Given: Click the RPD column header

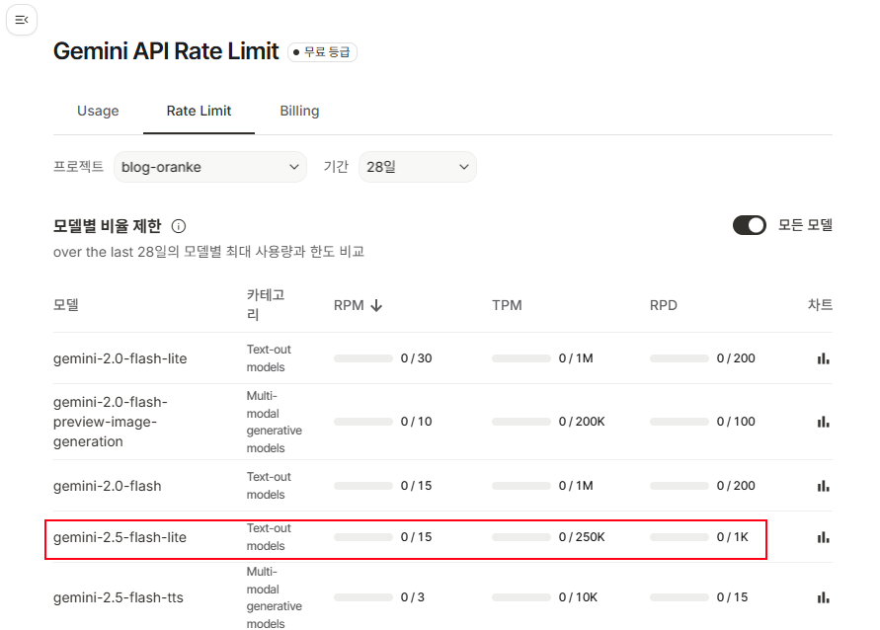Looking at the screenshot, I should (664, 305).
